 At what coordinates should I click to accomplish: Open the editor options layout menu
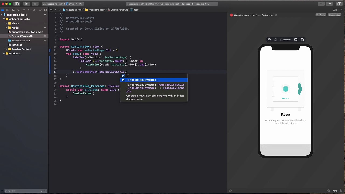[335, 10]
